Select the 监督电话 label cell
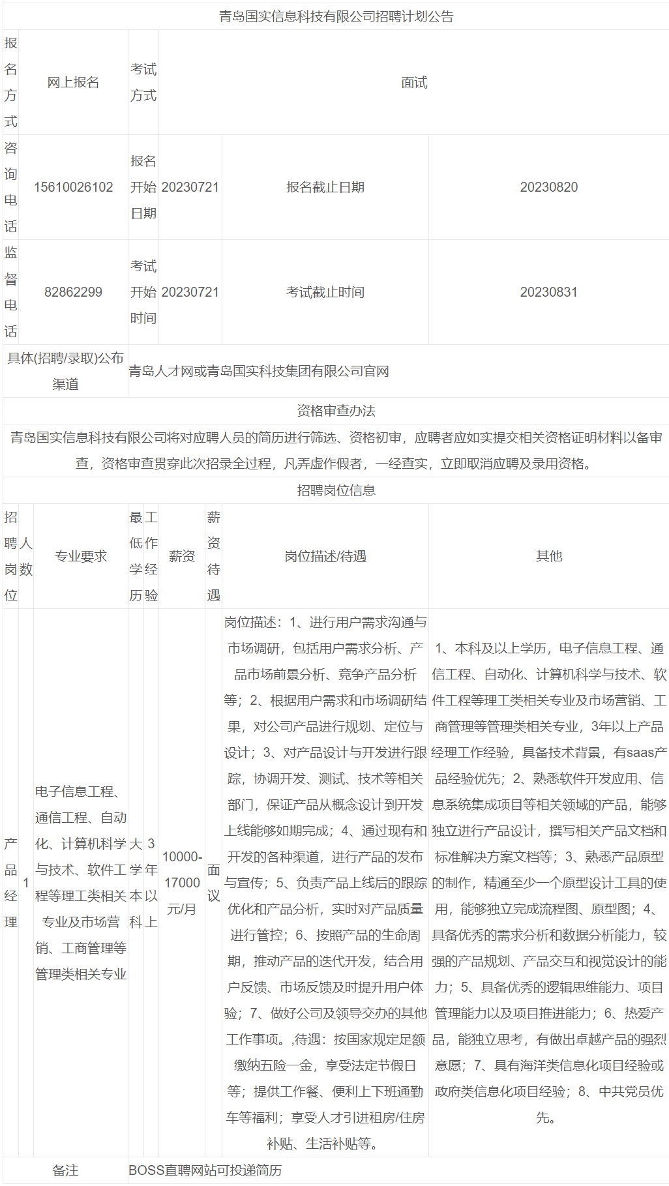This screenshot has height=1186, width=669. (x=10, y=292)
